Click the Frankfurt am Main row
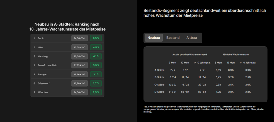 pyautogui.click(x=67, y=65)
